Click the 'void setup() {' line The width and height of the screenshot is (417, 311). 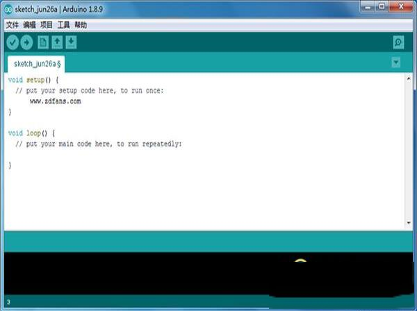(33, 80)
